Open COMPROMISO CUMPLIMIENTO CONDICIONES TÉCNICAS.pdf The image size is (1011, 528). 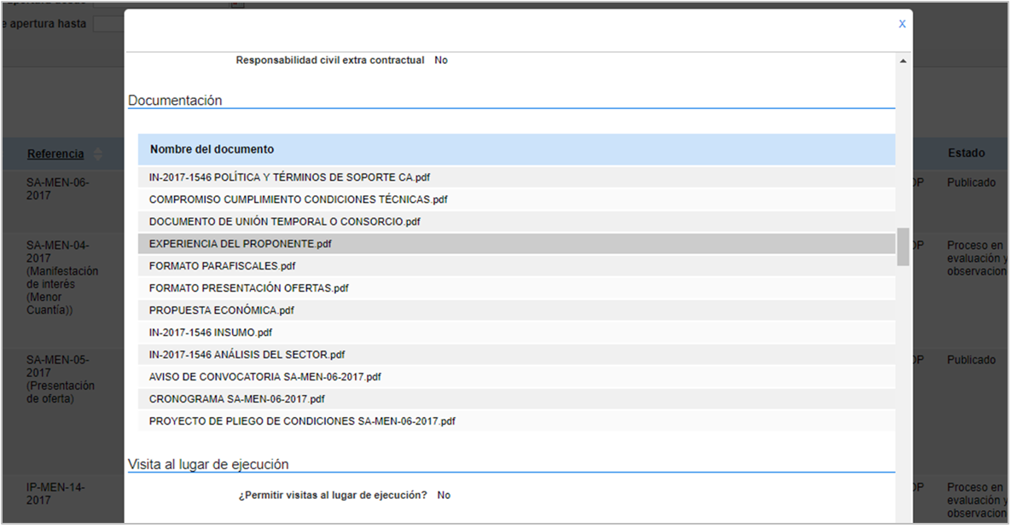click(x=298, y=200)
